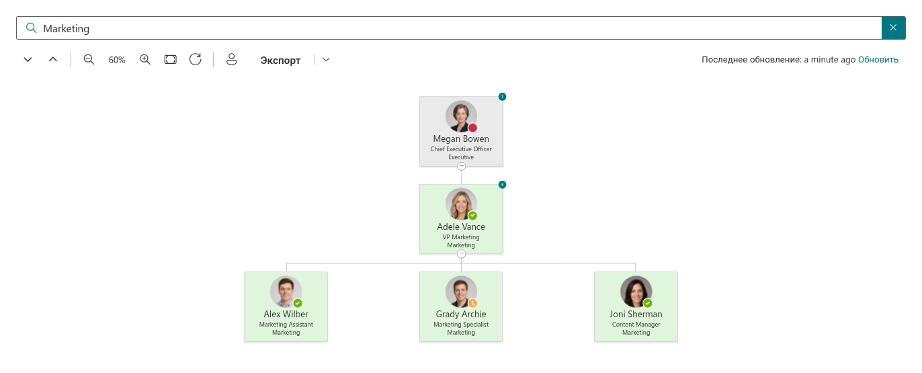Viewport: 922px width, 373px height.
Task: Select the Joni Sherman card
Action: click(636, 306)
